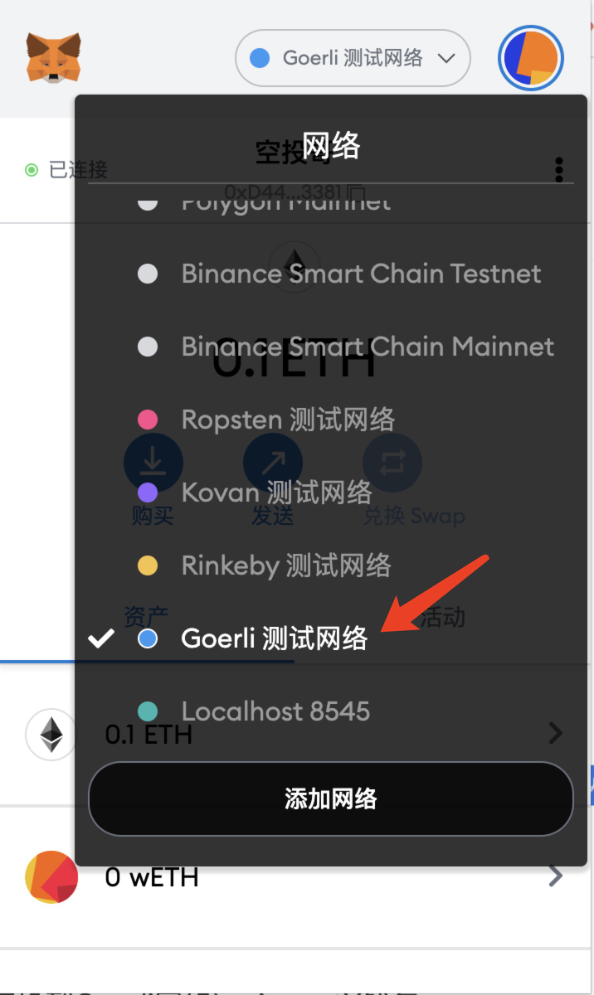Click the ETH token icon in the asset list
The image size is (594, 995).
[51, 735]
